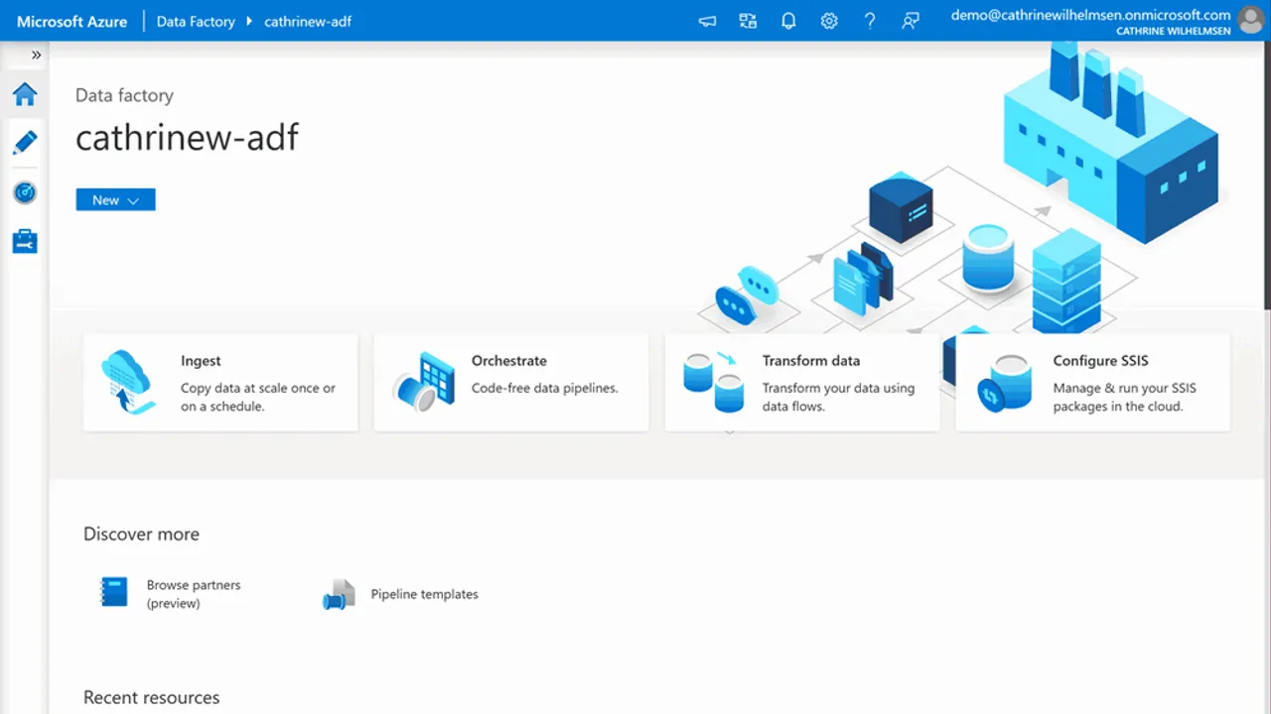This screenshot has height=714, width=1271.
Task: Click the Data Factory breadcrumb
Action: 196,21
